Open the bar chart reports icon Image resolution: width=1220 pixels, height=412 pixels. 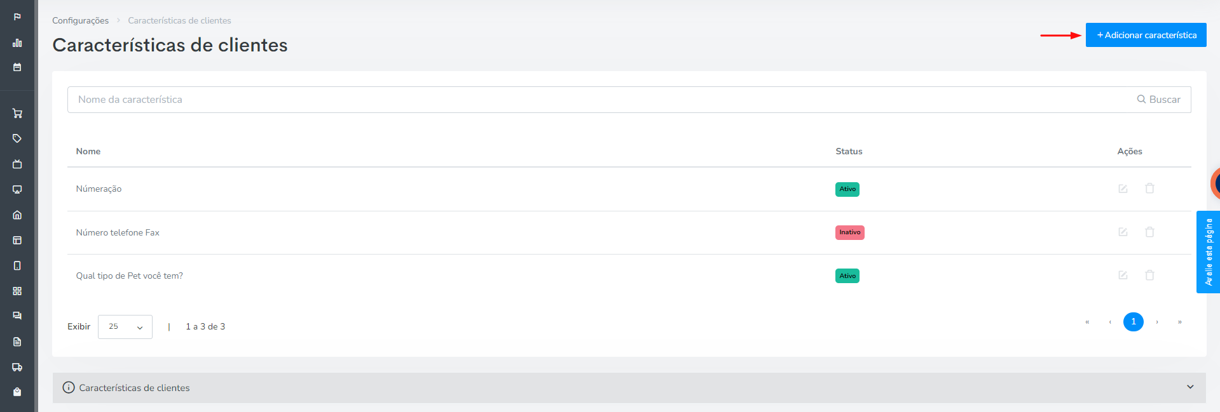(17, 43)
